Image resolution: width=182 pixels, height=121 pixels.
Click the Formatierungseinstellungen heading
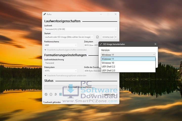tap(65, 55)
